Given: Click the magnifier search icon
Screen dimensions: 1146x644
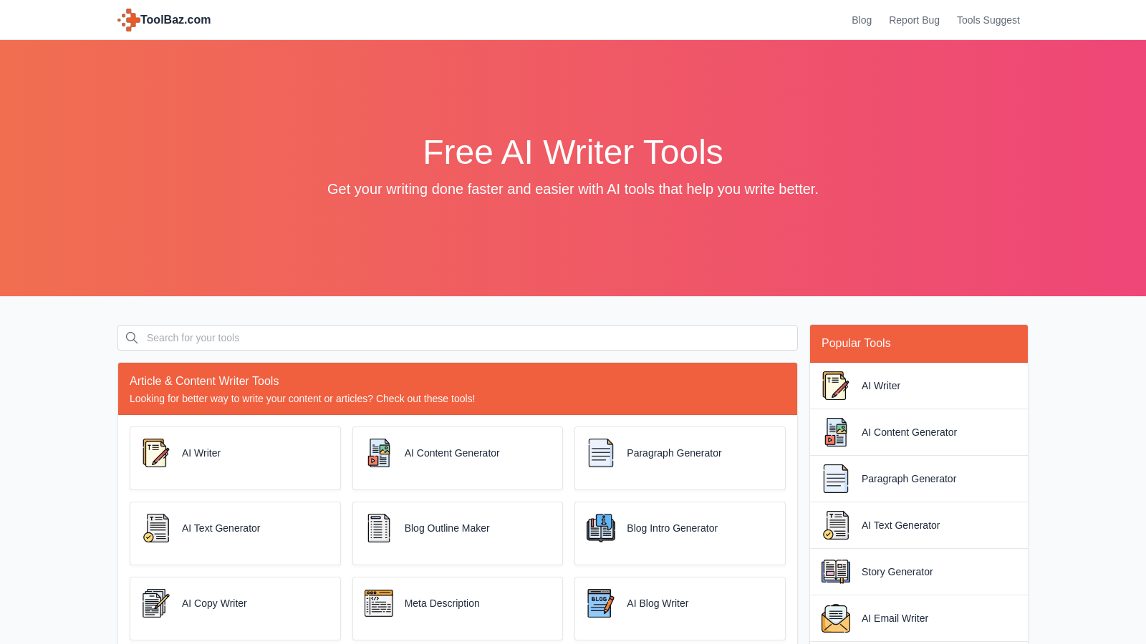Looking at the screenshot, I should click(x=132, y=338).
